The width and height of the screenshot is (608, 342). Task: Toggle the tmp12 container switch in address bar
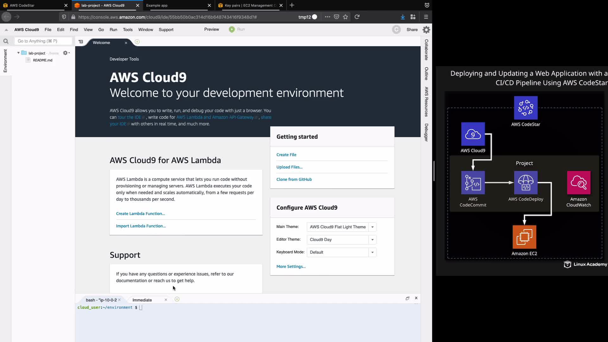coord(314,17)
